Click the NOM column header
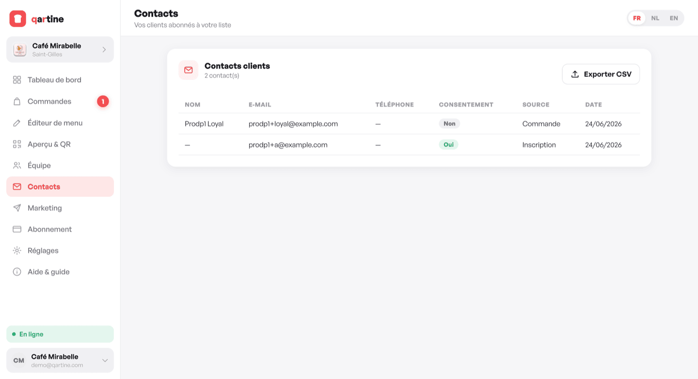Image resolution: width=698 pixels, height=379 pixels. click(x=192, y=105)
